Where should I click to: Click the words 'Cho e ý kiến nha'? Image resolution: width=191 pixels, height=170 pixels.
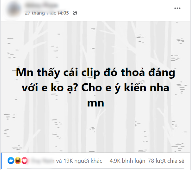(x=125, y=88)
